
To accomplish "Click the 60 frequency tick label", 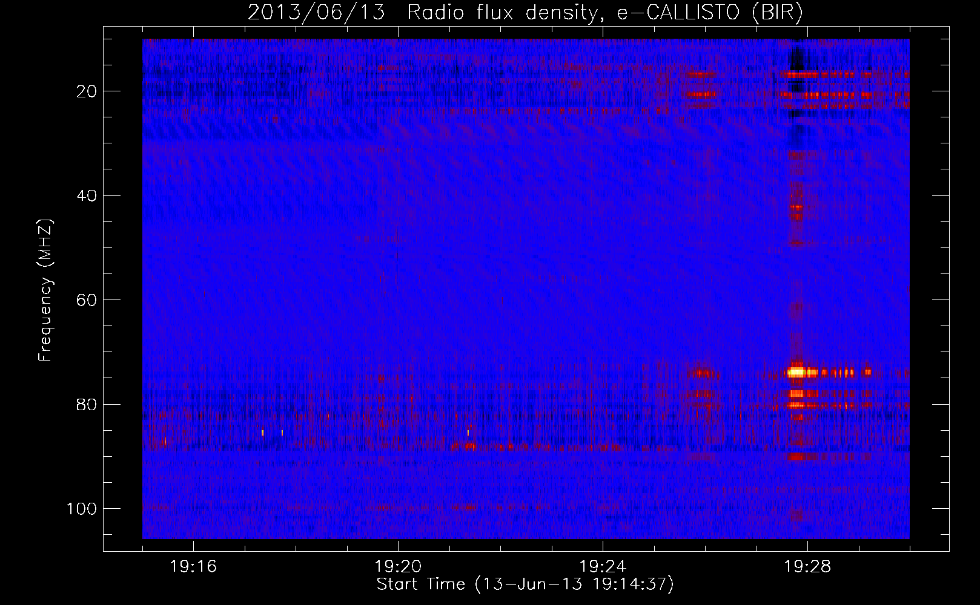I will pos(87,300).
